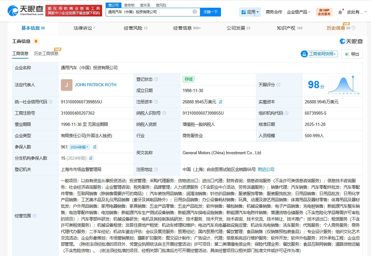Click the notification bell icon

[340, 12]
